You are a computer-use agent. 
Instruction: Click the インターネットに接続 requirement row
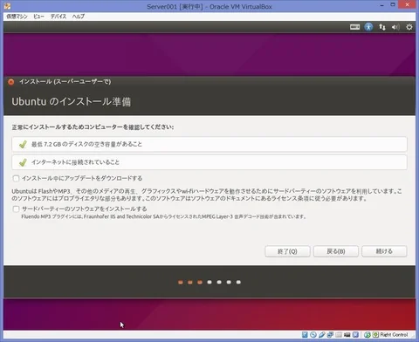pyautogui.click(x=209, y=162)
